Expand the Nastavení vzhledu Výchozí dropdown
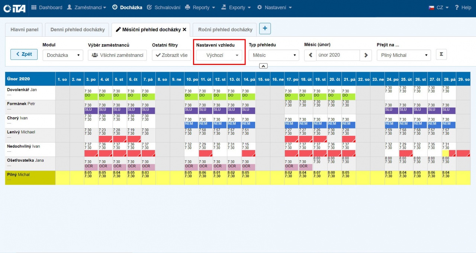Viewport: 476px width, 253px height. [x=219, y=55]
